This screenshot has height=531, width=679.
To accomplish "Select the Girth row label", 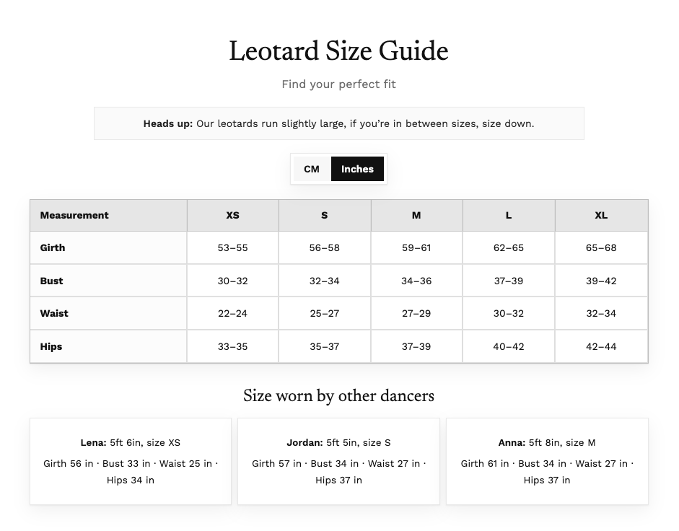I will point(53,247).
